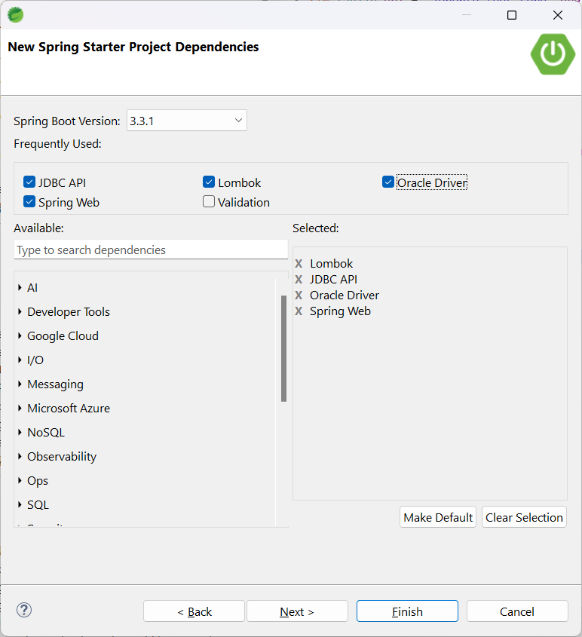The height and width of the screenshot is (637, 582).
Task: Uncheck the Lombok checkbox
Action: coord(209,182)
